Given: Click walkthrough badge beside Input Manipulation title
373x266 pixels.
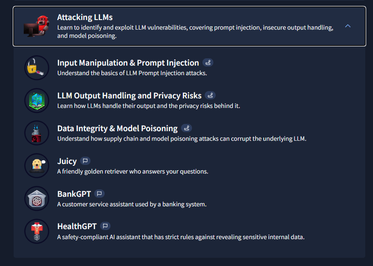Looking at the screenshot, I should pos(208,63).
